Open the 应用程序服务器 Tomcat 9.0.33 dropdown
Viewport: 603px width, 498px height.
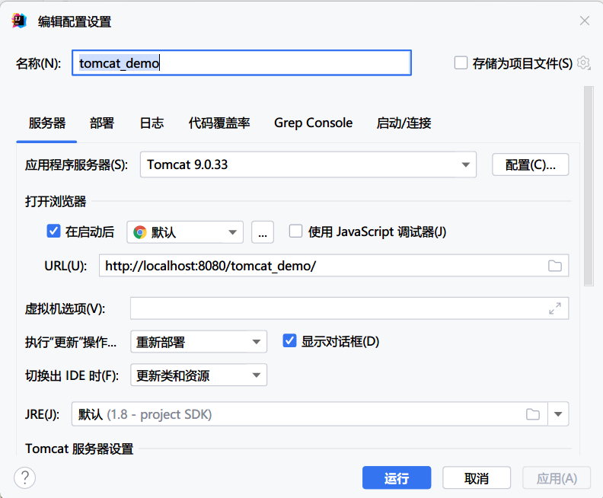click(308, 164)
